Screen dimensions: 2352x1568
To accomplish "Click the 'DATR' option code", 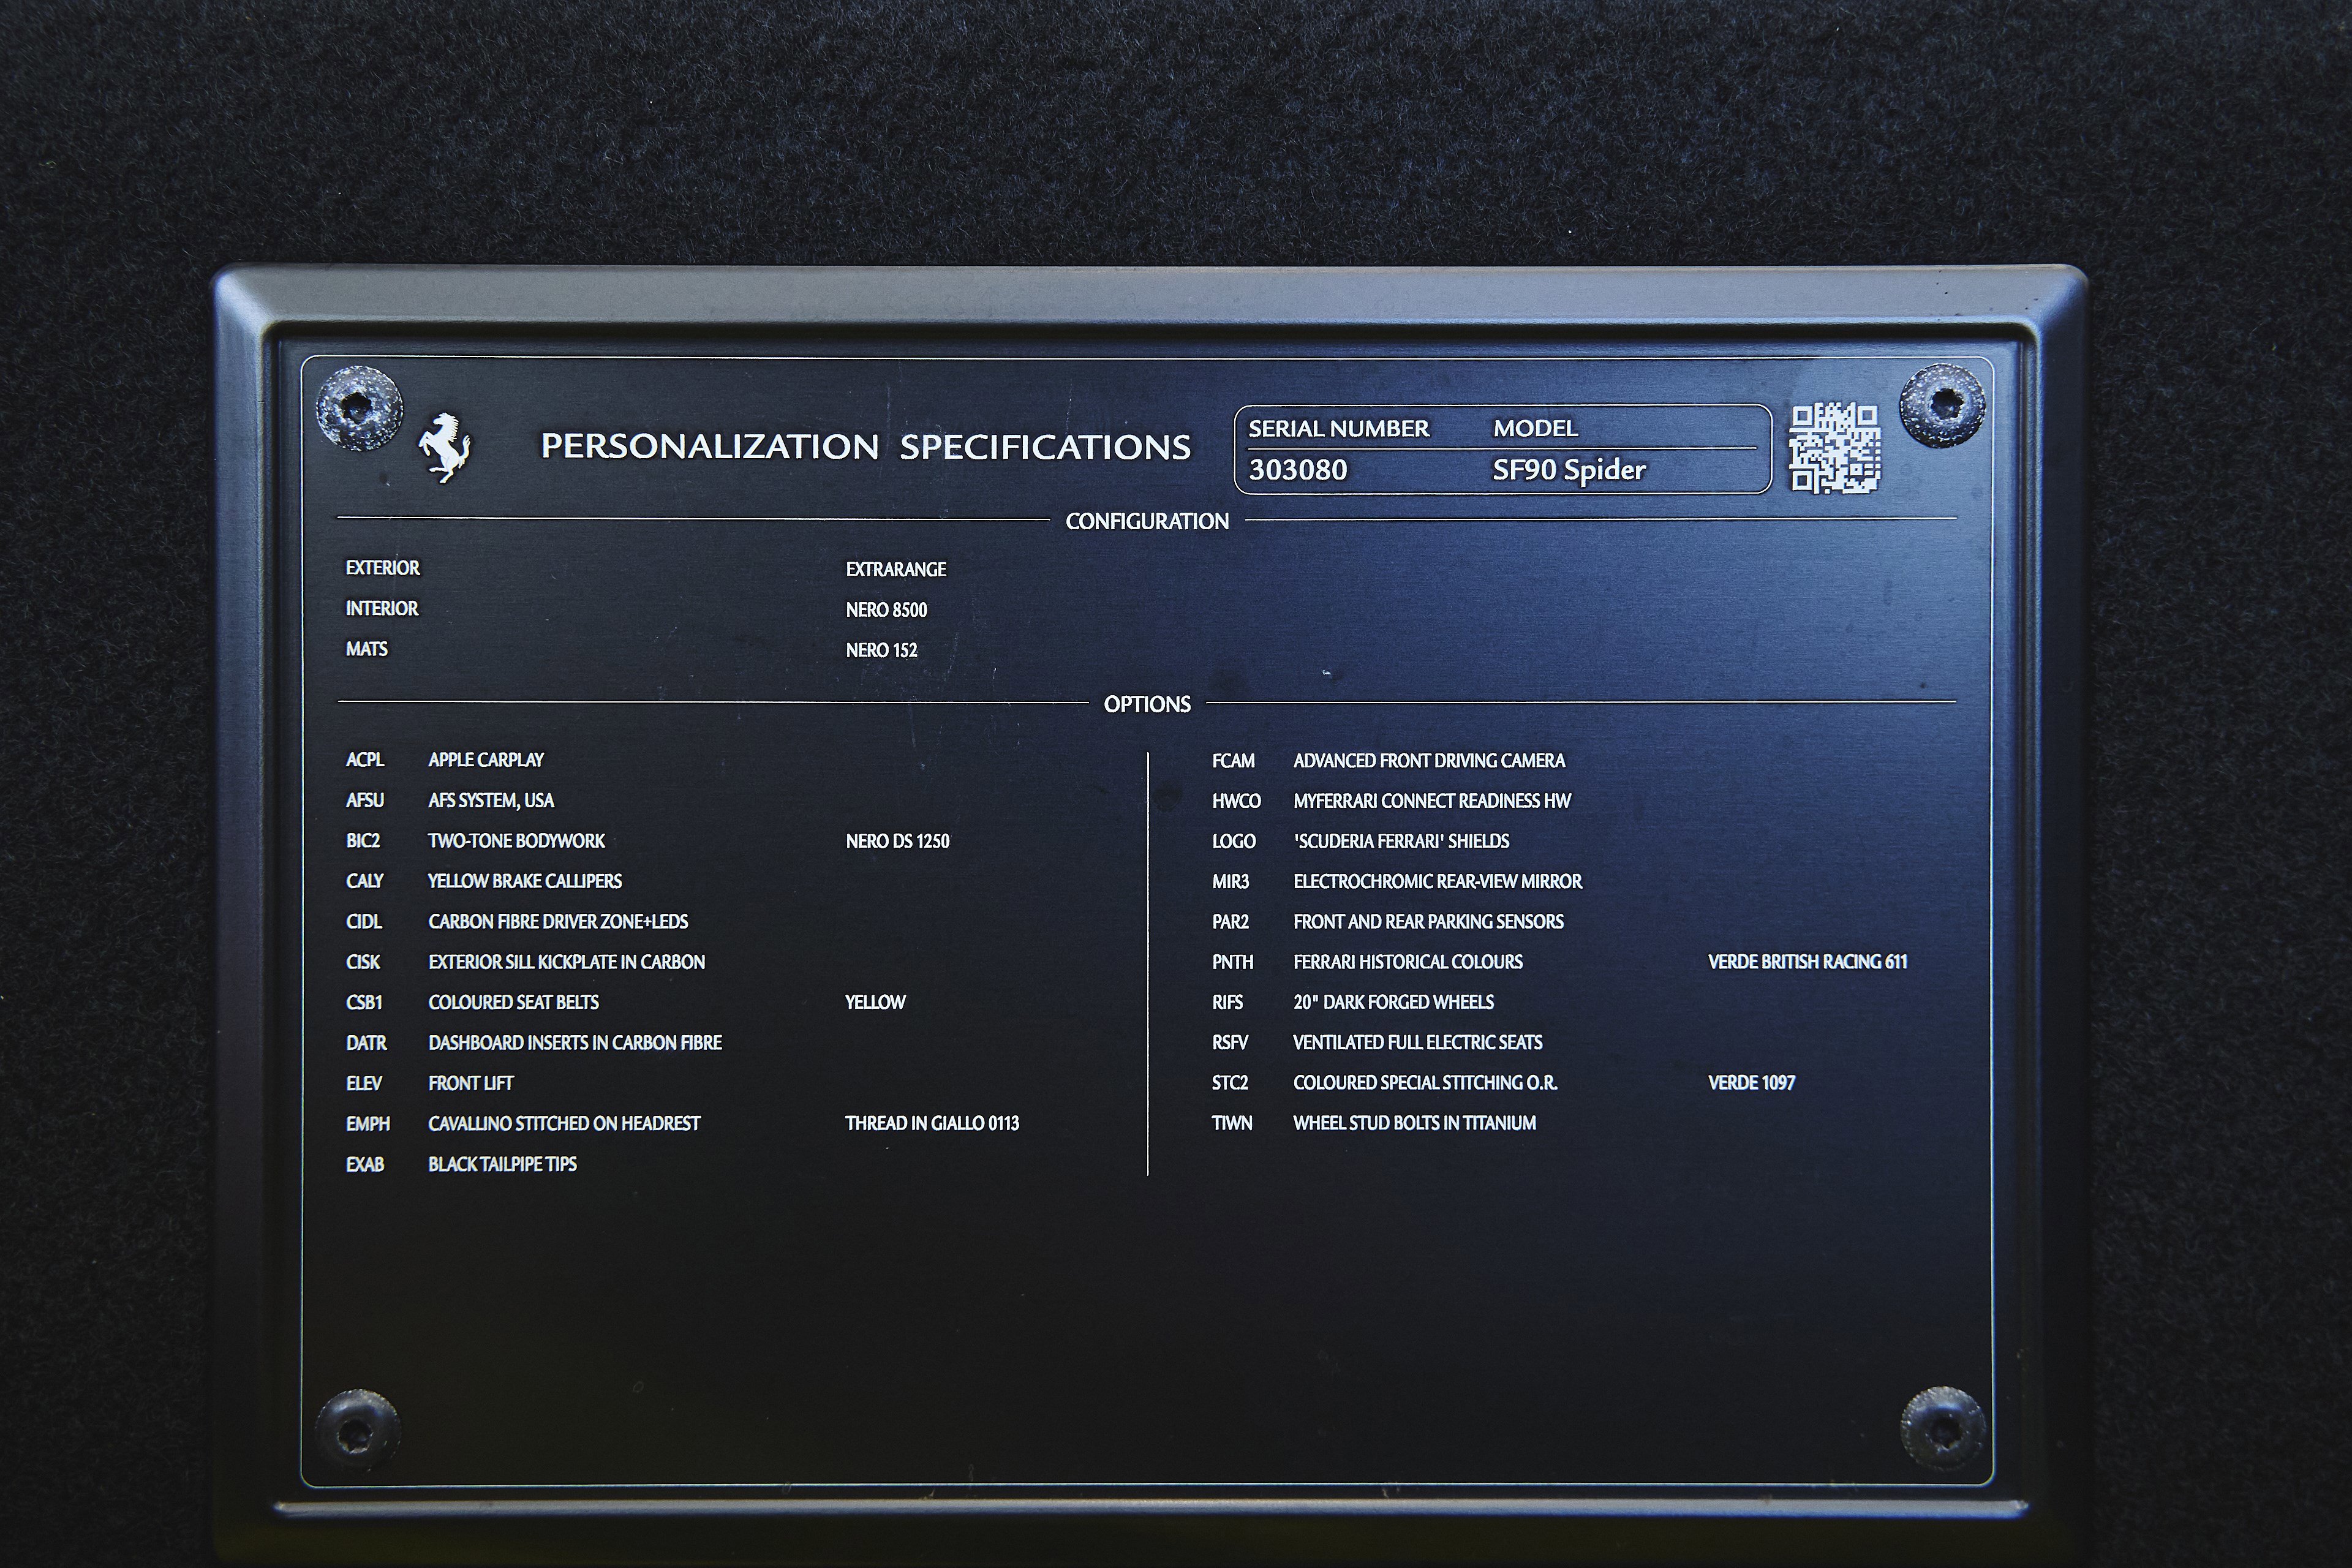I will [367, 1043].
